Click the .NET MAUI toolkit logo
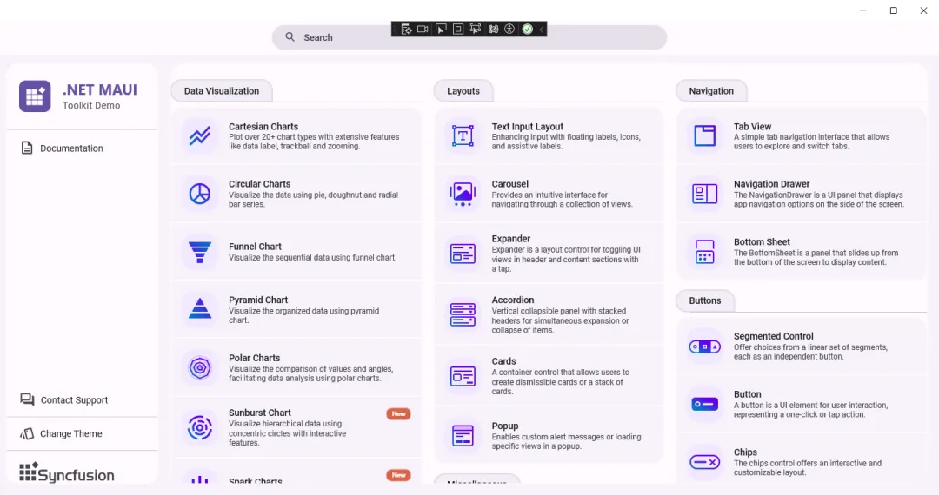939x495 pixels. click(35, 96)
